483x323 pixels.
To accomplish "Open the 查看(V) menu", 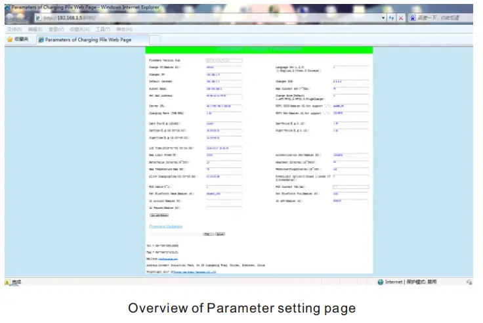I will [56, 30].
